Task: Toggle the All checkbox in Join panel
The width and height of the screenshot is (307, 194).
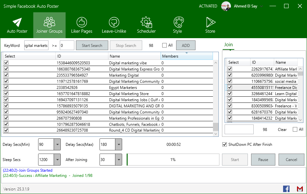Action: pos(295,129)
